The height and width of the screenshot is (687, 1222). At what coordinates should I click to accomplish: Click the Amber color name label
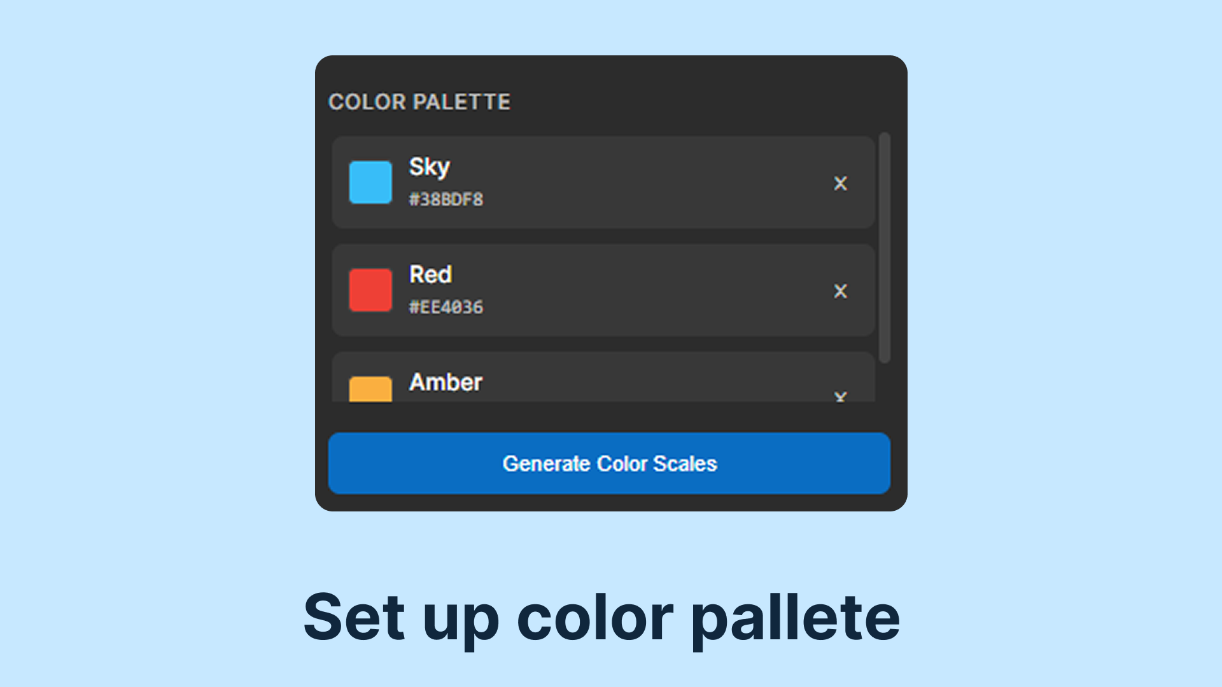click(445, 382)
